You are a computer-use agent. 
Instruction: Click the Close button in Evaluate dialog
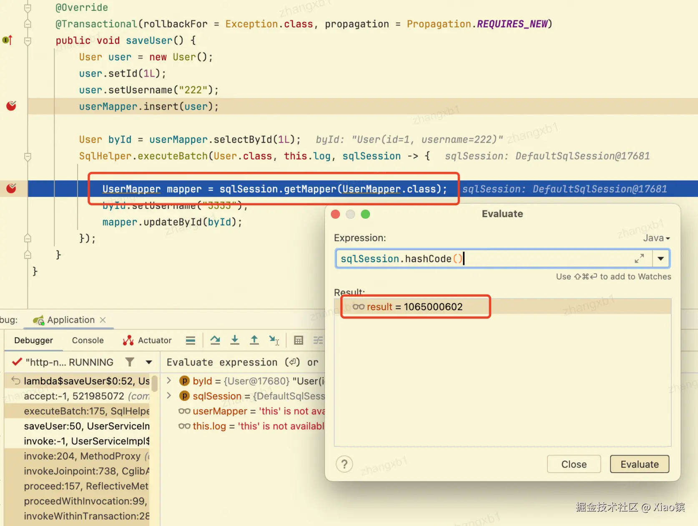[574, 464]
